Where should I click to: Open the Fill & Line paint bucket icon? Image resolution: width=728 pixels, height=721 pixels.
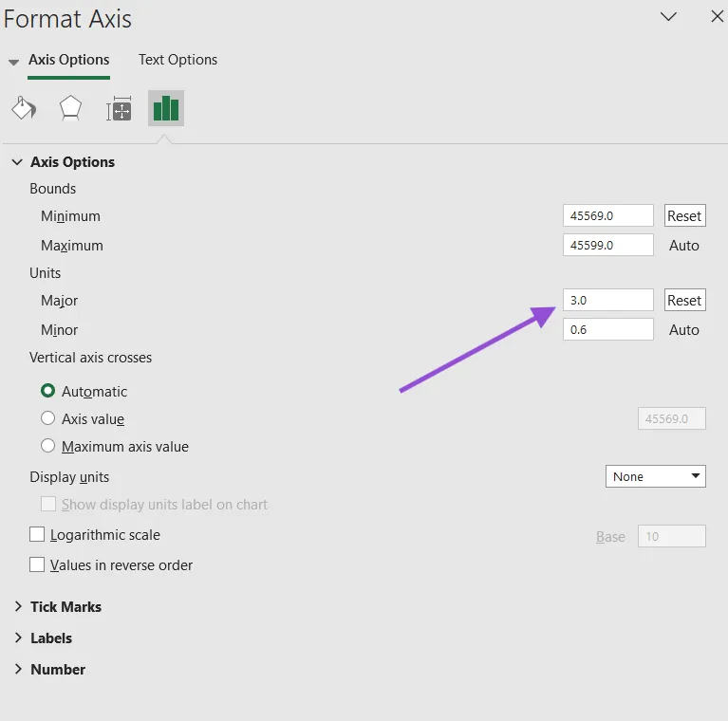(x=24, y=108)
